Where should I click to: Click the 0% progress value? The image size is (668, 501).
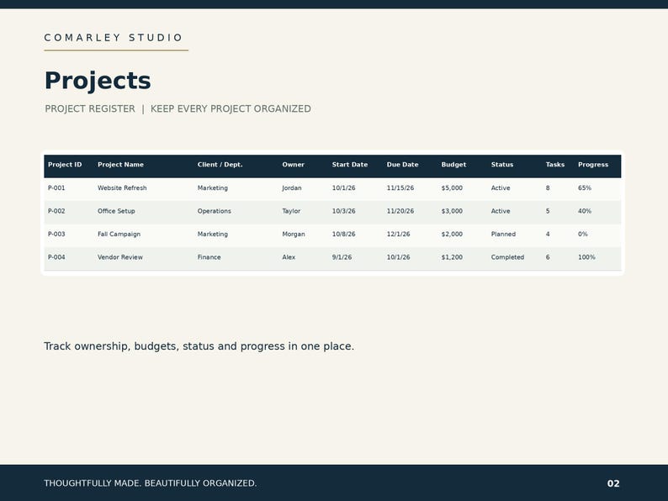(583, 235)
